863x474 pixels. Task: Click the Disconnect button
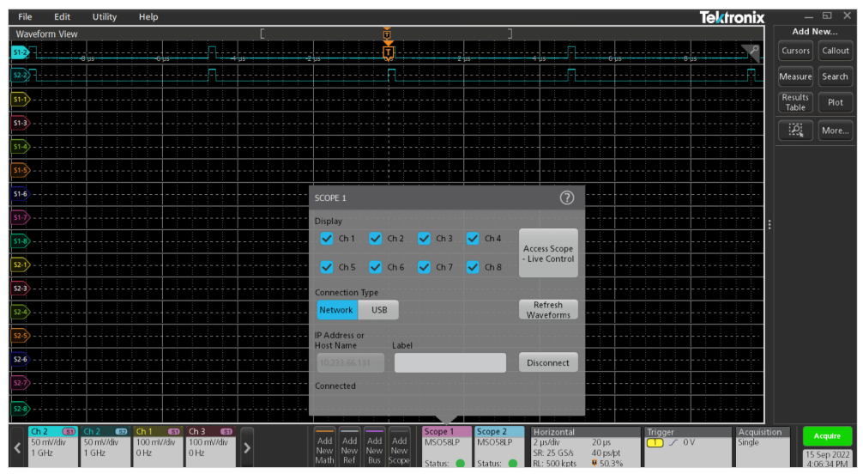548,362
